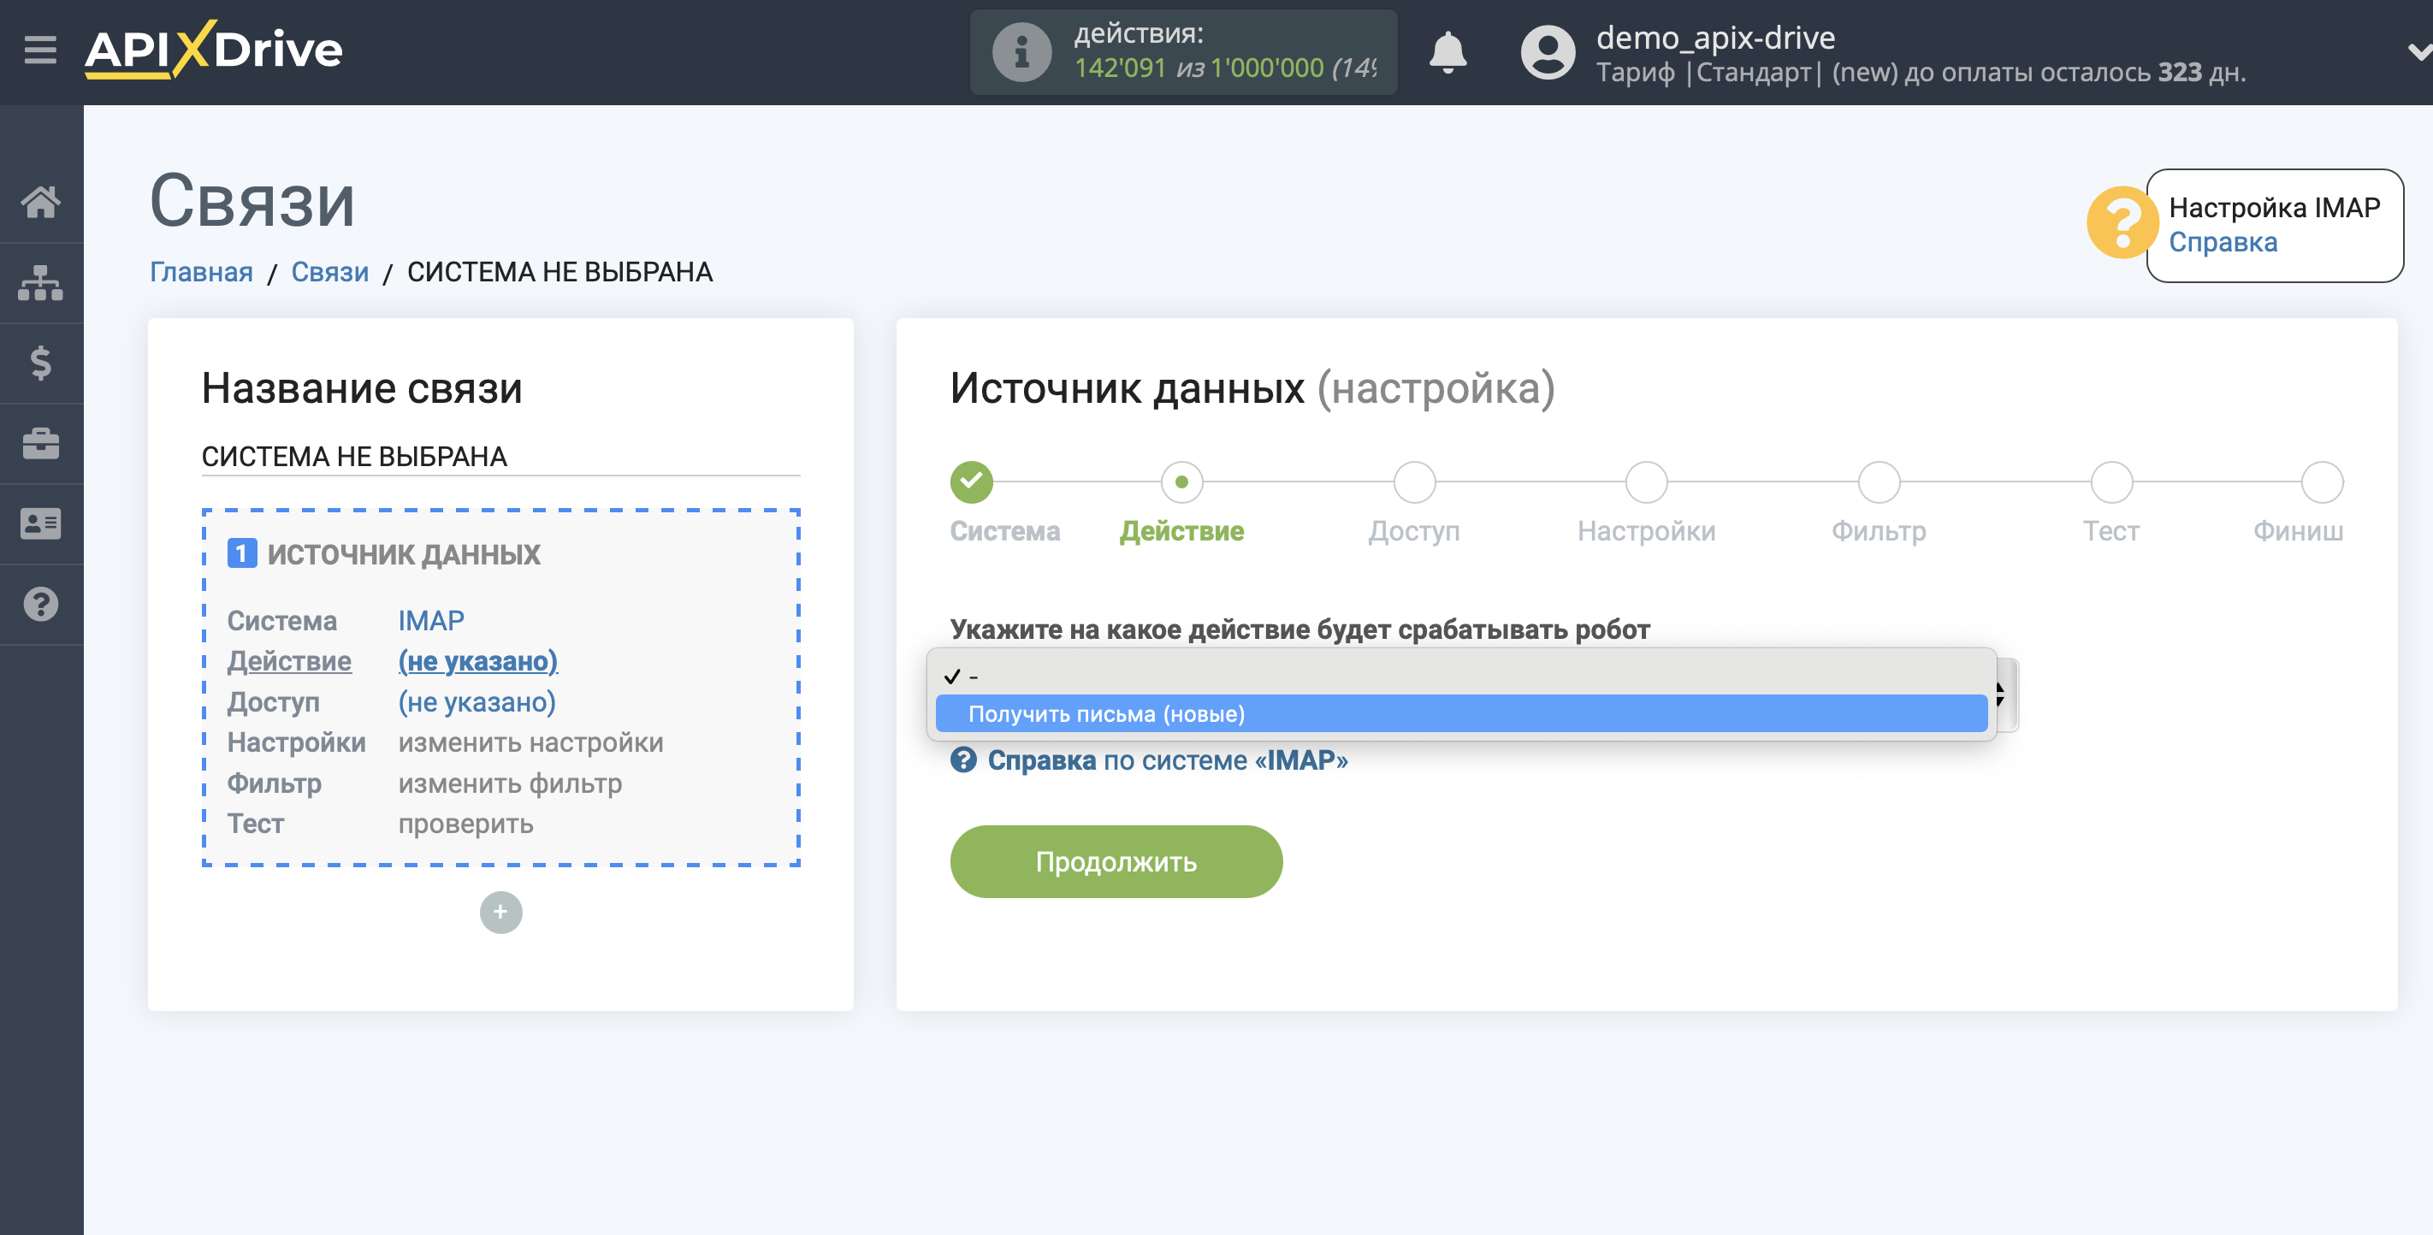Click изменить фильтр
The image size is (2433, 1235).
pos(510,783)
